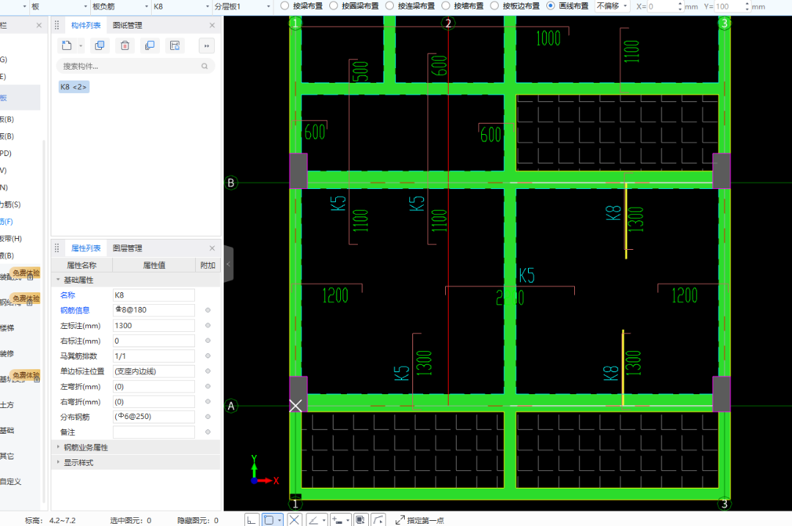The height and width of the screenshot is (526, 792).
Task: Focus the 搜索构件 search field
Action: pyautogui.click(x=136, y=66)
